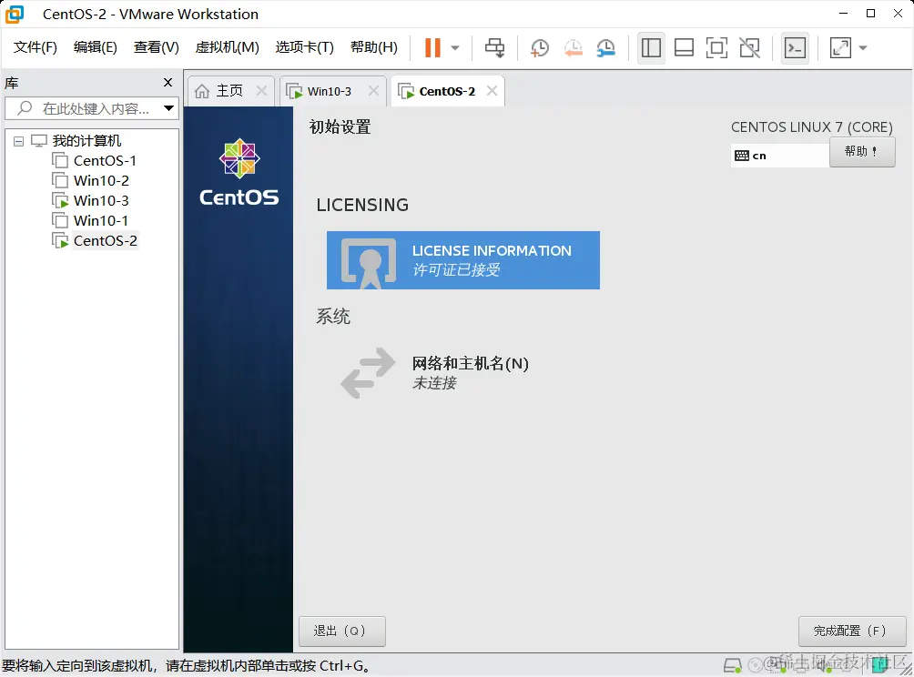Select CentOS-2 in the library
This screenshot has width=914, height=677.
pos(105,240)
